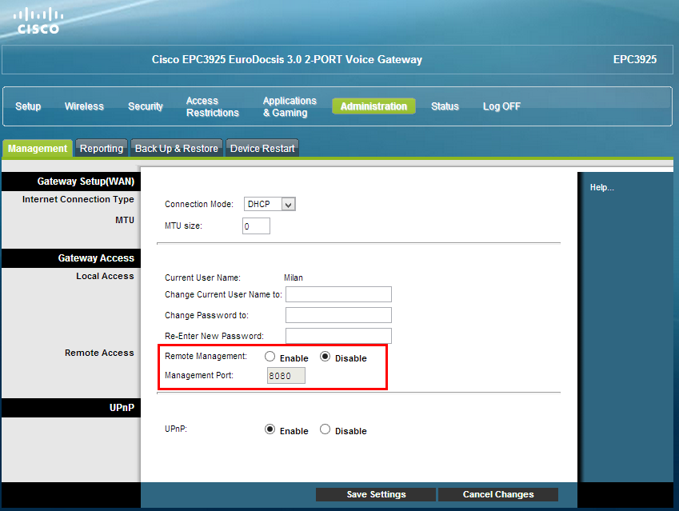The width and height of the screenshot is (679, 511).
Task: Open the Status page
Action: pos(445,106)
